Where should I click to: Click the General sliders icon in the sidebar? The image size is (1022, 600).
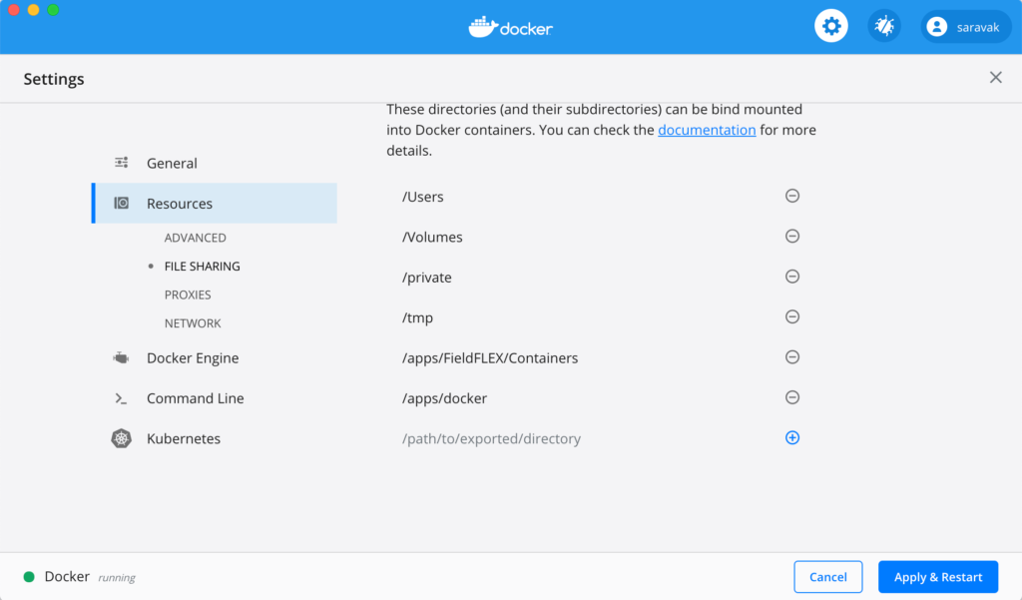(121, 163)
